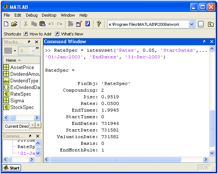Image resolution: width=218 pixels, height=174 pixels.
Task: Paste from clipboard toolbar icon
Action: [x=42, y=24]
